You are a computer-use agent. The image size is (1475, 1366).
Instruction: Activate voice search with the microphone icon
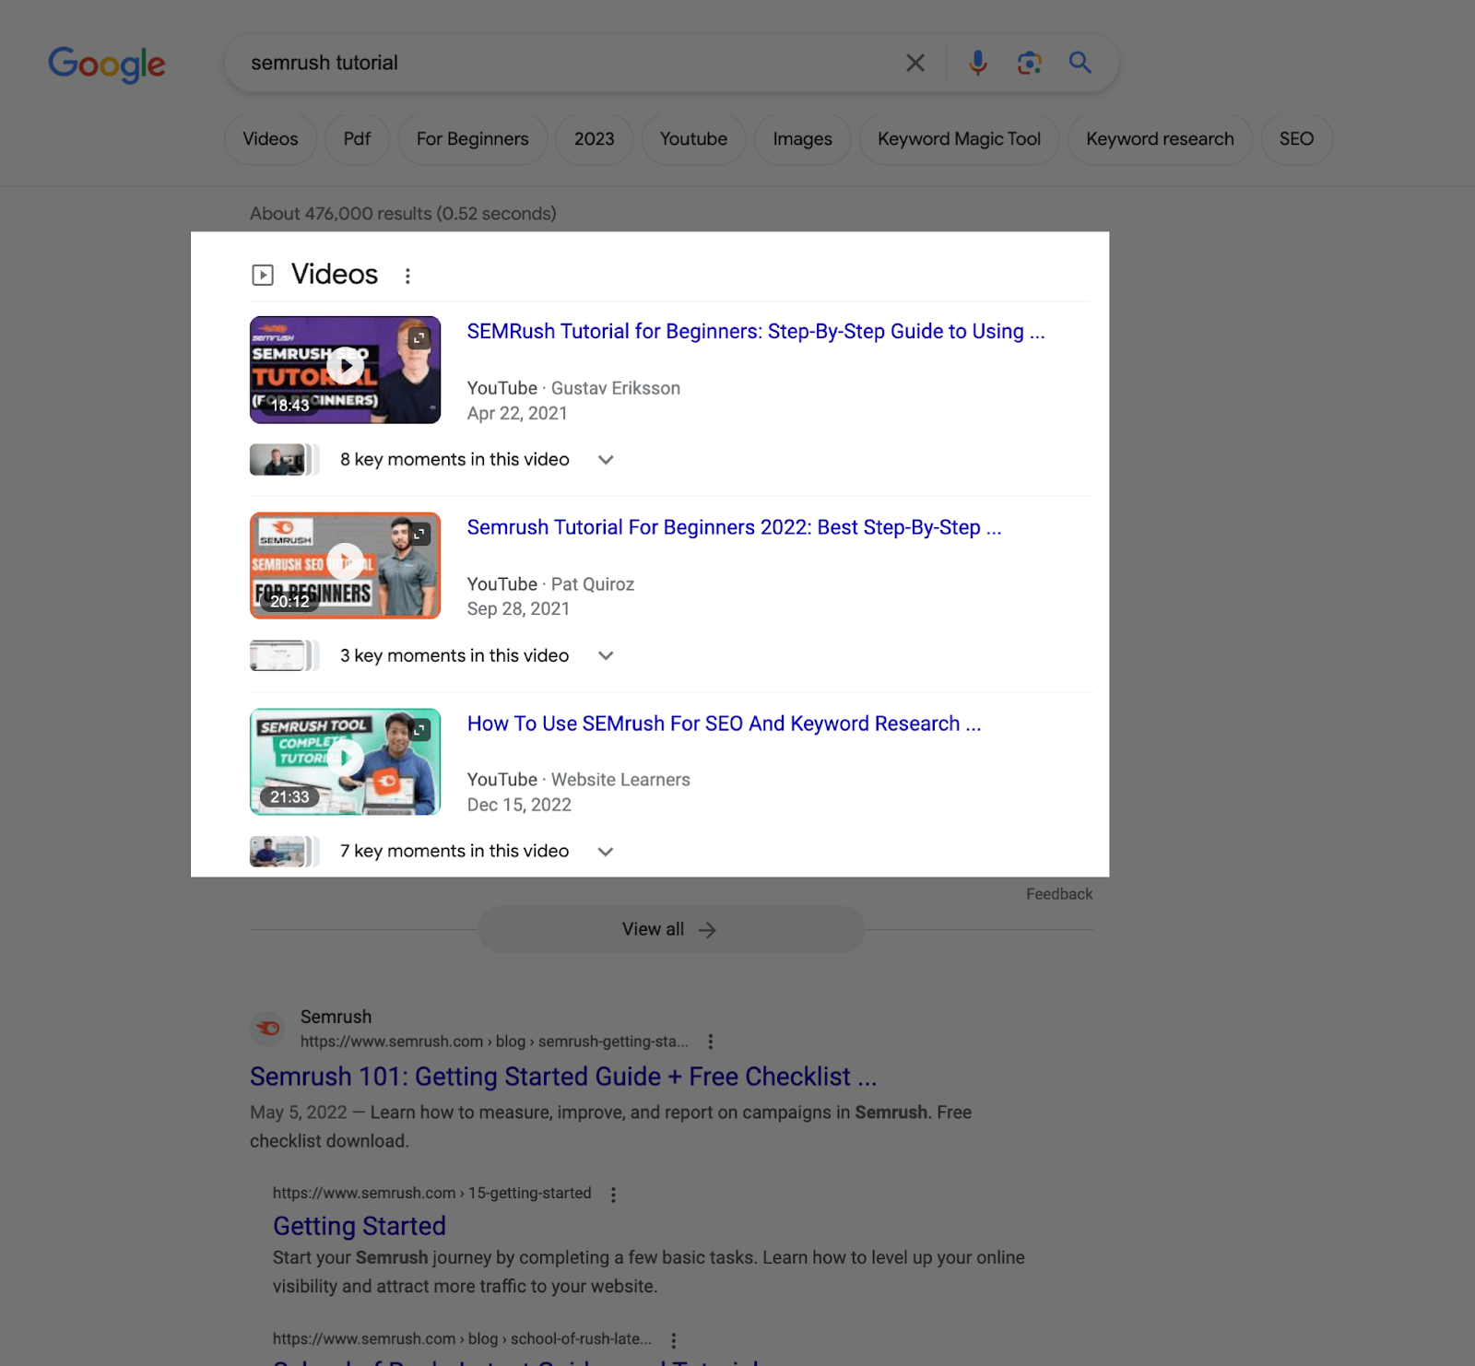pos(976,63)
